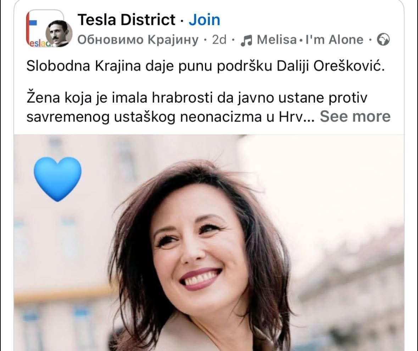The image size is (418, 351).
Task: Click the blue heart emoji sticker
Action: [x=57, y=179]
